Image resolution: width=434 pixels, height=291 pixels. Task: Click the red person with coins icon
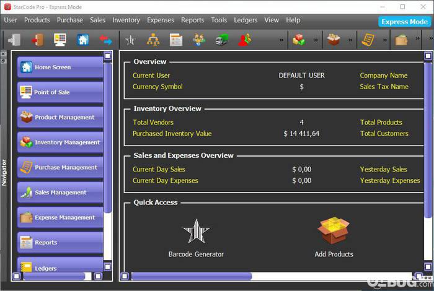click(245, 40)
